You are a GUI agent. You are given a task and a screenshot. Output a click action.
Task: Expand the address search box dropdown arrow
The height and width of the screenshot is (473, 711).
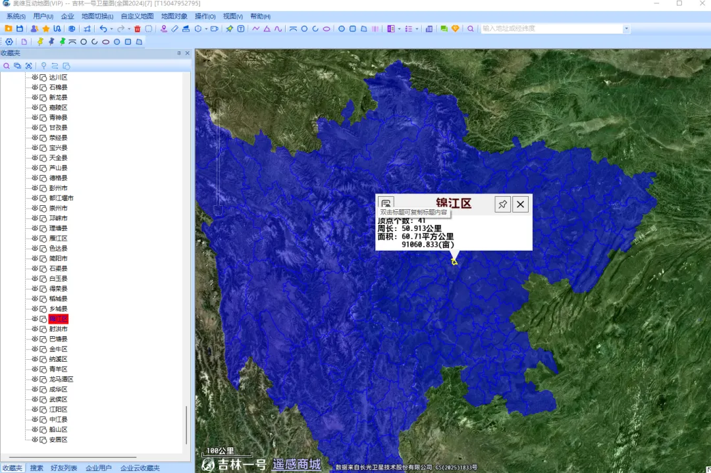[626, 28]
